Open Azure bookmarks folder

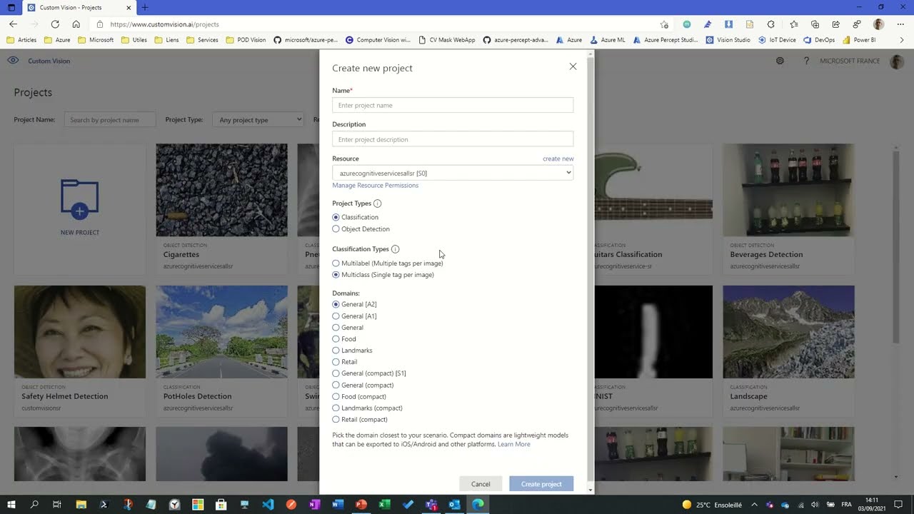click(x=57, y=40)
